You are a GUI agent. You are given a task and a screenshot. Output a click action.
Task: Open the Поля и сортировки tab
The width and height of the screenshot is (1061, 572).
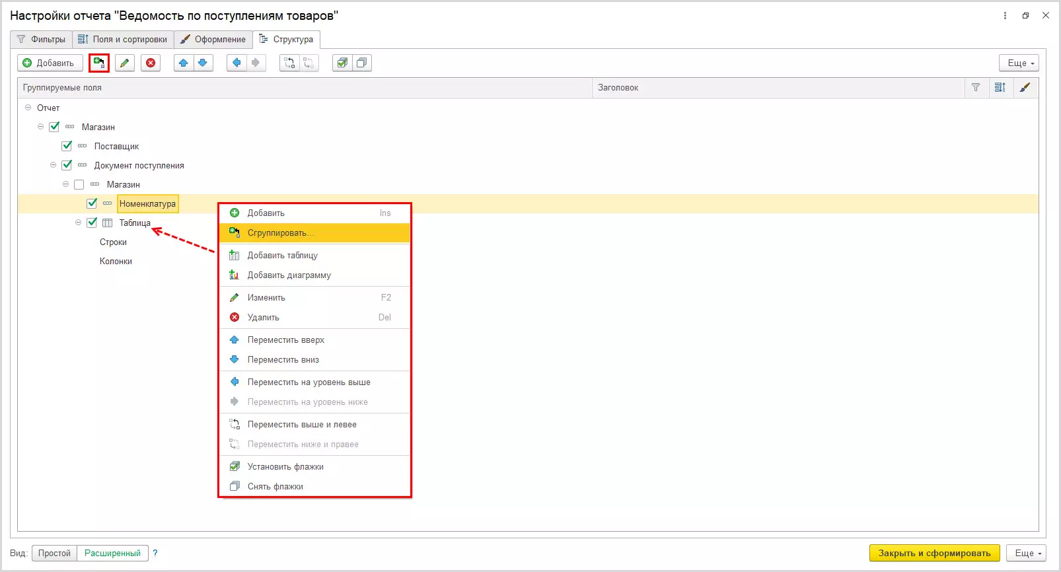123,40
